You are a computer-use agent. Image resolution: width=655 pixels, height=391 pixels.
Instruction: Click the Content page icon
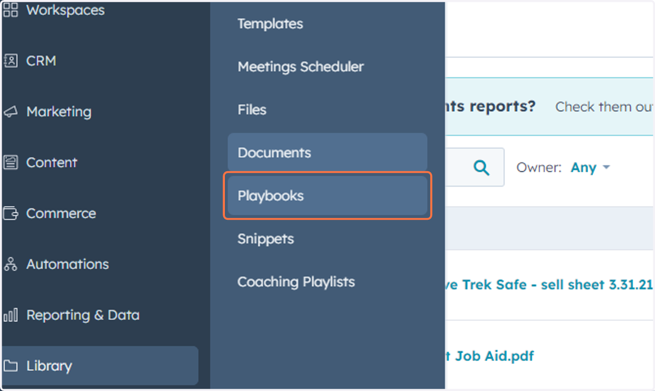10,162
